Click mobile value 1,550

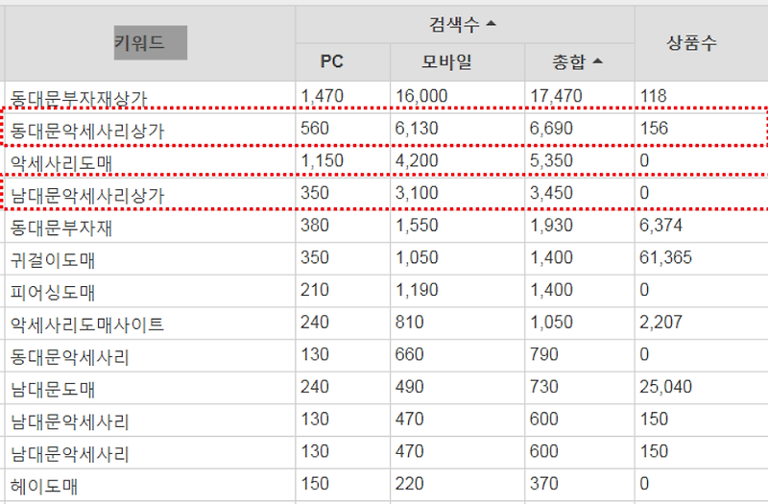417,226
